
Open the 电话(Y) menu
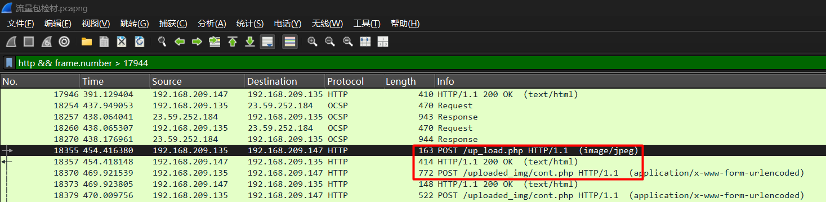(288, 24)
